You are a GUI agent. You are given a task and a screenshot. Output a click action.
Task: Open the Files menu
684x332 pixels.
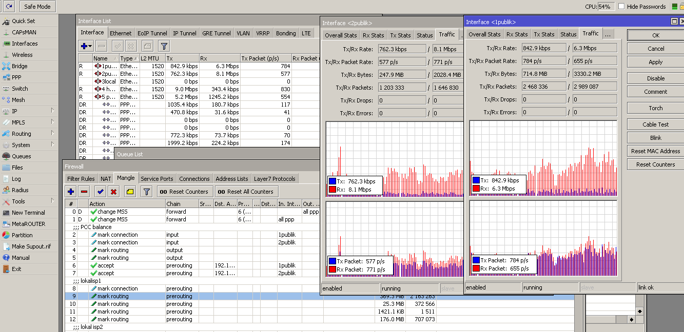coord(17,168)
